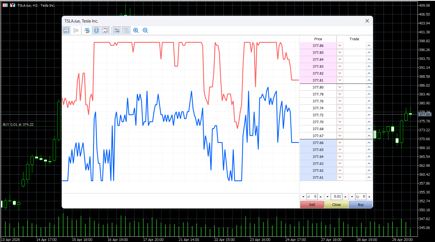
Task: Increase the 0.01 volume value
Action: tap(345, 197)
